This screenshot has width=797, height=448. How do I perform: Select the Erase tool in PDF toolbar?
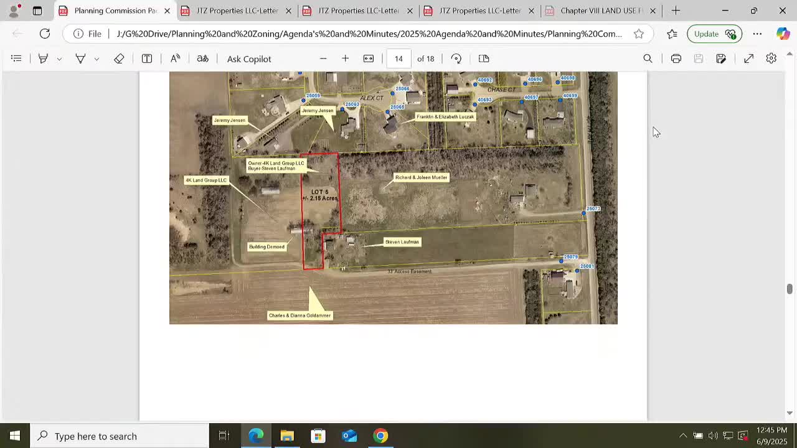(119, 58)
